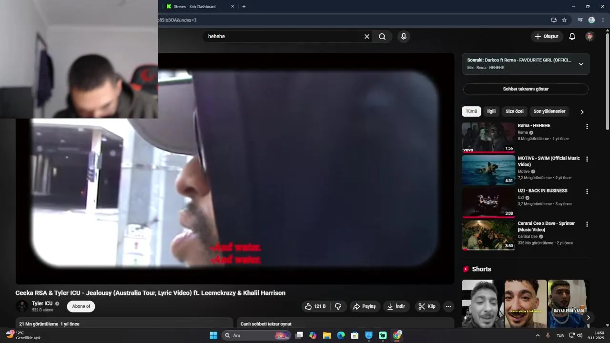Open File Explorer from taskbar
The height and width of the screenshot is (343, 610).
pyautogui.click(x=327, y=335)
